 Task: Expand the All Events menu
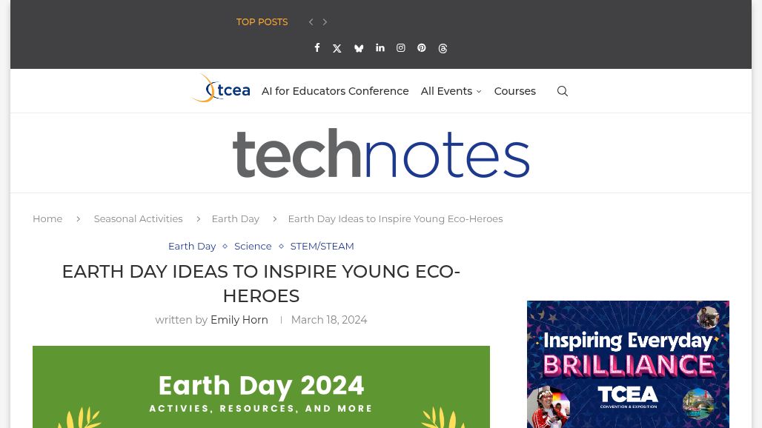[x=451, y=91]
